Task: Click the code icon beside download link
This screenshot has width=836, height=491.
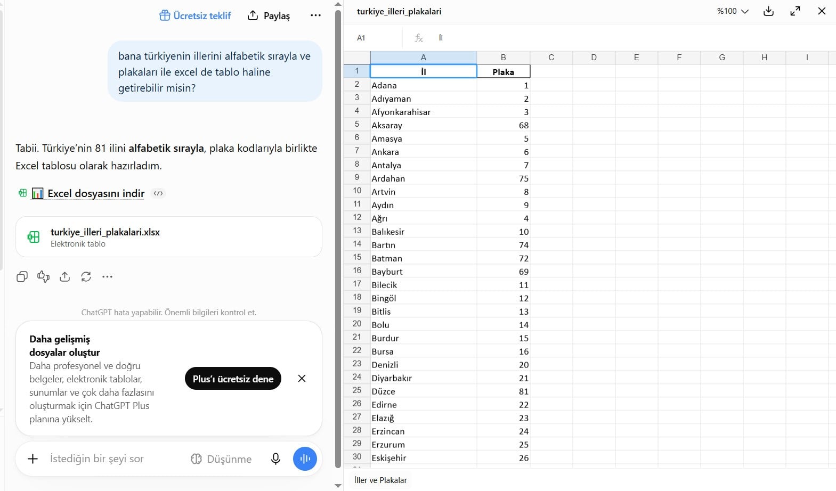Action: 158,193
